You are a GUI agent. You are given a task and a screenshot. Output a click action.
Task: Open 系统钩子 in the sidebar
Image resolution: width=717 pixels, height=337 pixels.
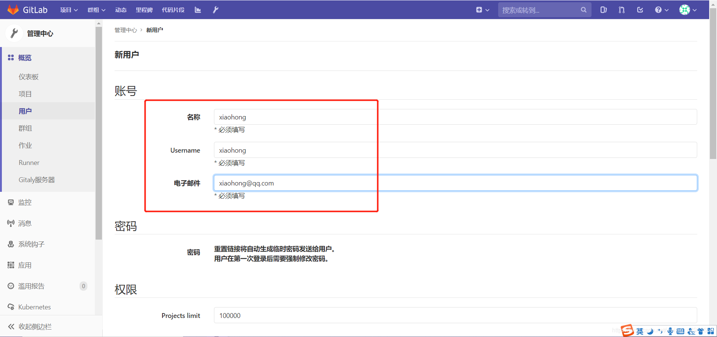[31, 244]
